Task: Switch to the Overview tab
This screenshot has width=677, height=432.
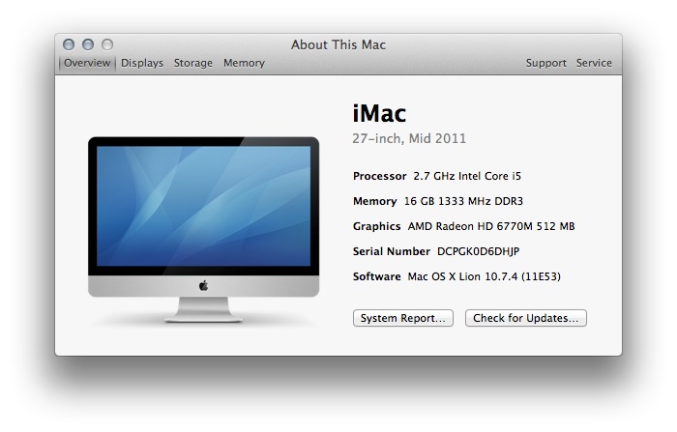Action: (x=87, y=63)
